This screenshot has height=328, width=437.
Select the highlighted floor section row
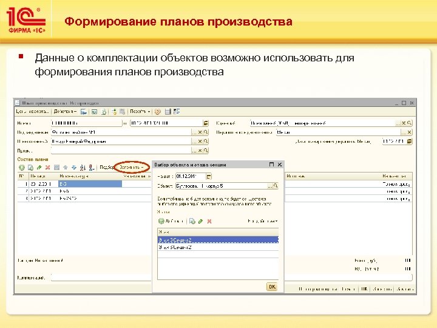tap(218, 240)
